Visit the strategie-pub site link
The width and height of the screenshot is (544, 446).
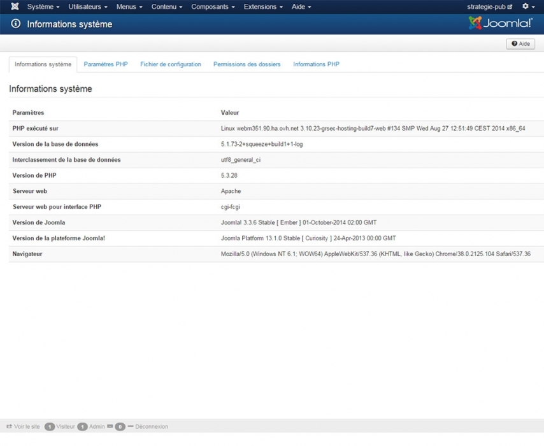coord(489,6)
